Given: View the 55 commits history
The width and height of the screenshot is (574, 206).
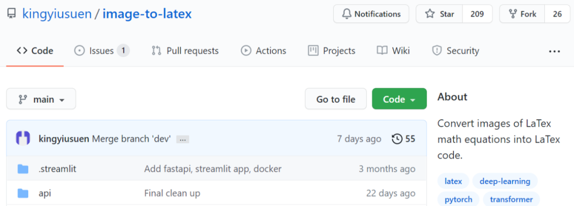Looking at the screenshot, I should [403, 139].
